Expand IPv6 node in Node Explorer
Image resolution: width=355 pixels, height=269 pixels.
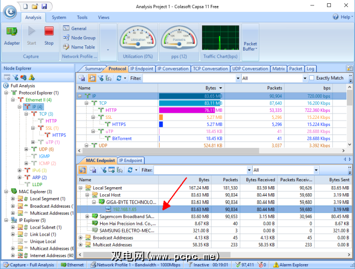(x=20, y=170)
